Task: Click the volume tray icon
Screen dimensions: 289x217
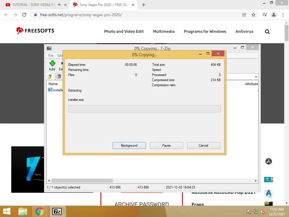Action: (262, 212)
